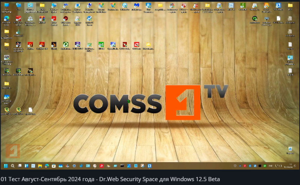Open the System Configuration desktop shortcut
The height and width of the screenshot is (185, 300).
[x=78, y=8]
